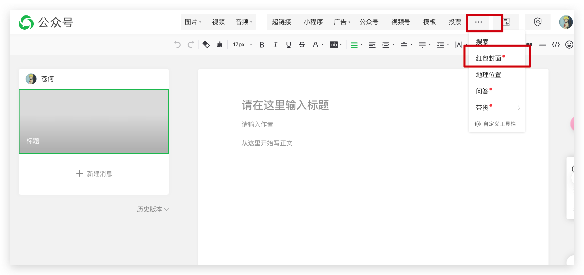The image size is (584, 275).
Task: Expand the alignment dropdown arrow
Action: 361,45
